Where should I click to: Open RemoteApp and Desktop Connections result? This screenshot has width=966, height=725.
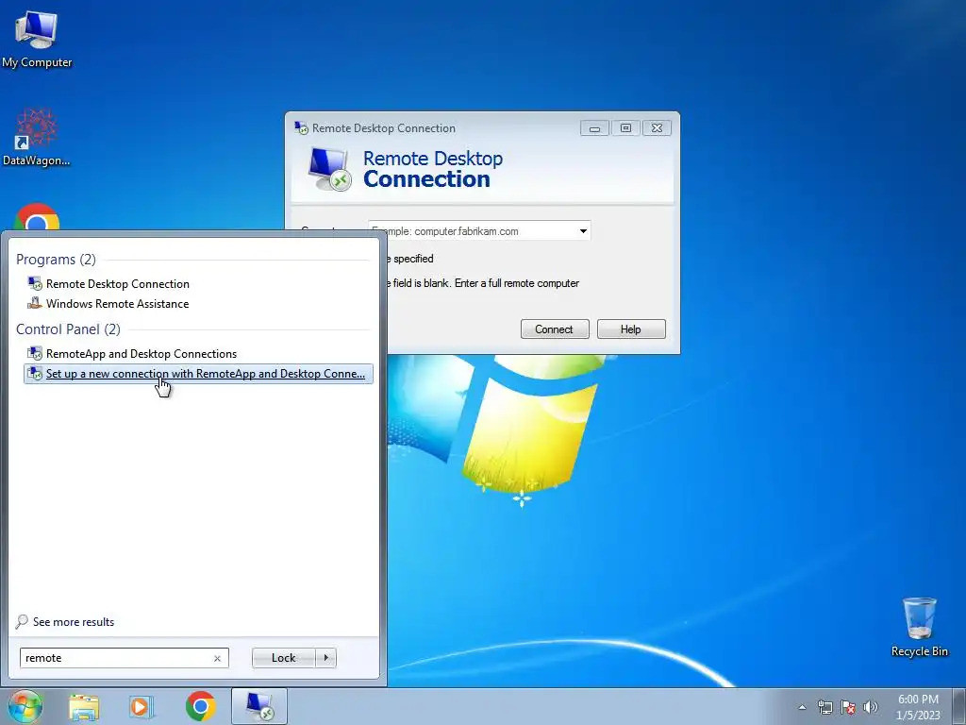coord(142,353)
